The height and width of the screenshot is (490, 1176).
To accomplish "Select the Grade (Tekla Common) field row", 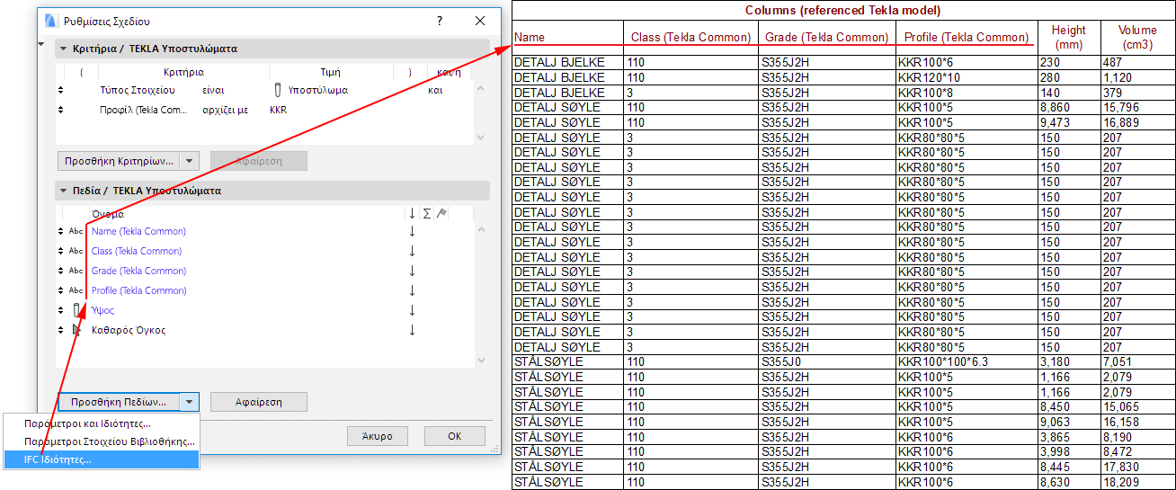I will (264, 271).
